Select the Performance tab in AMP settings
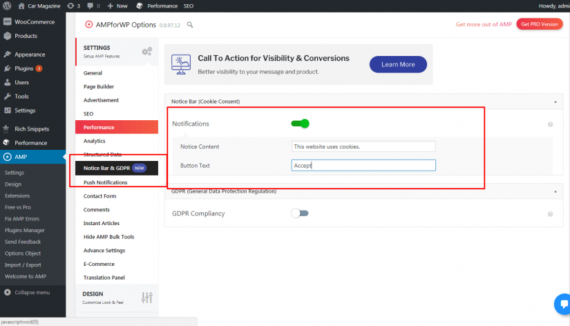 [117, 127]
